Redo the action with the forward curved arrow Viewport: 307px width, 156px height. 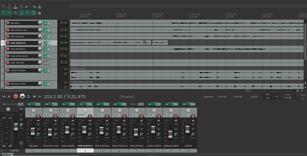(x=33, y=7)
